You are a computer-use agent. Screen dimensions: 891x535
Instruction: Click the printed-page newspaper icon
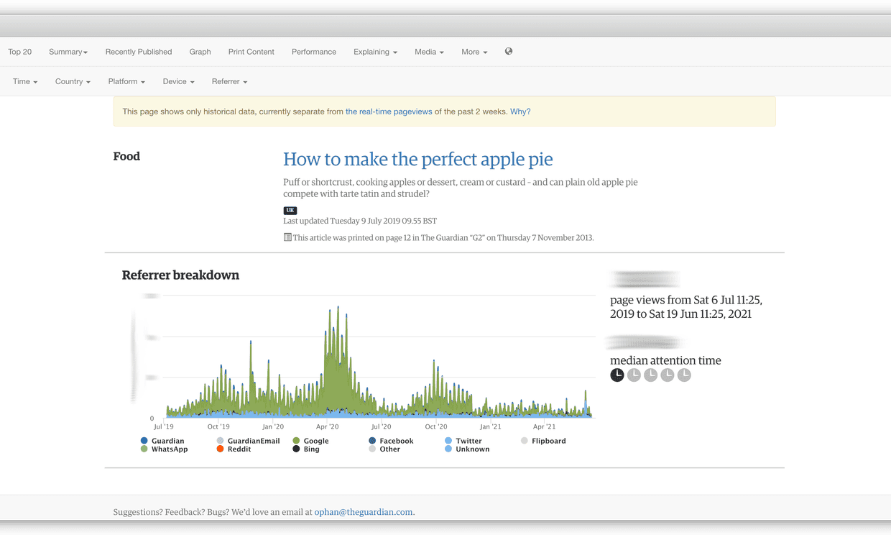click(287, 237)
